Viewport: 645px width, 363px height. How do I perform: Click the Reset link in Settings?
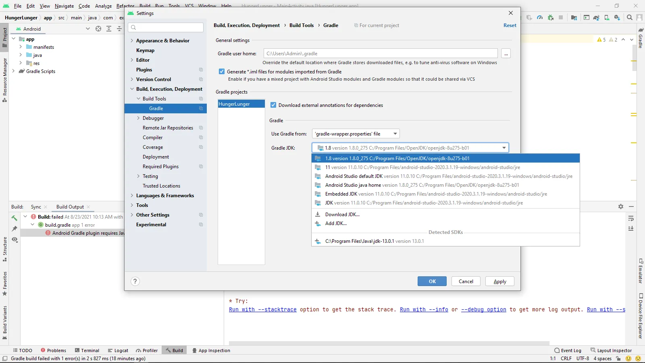(x=510, y=25)
